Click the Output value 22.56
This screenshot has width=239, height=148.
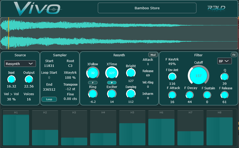tap(29, 86)
